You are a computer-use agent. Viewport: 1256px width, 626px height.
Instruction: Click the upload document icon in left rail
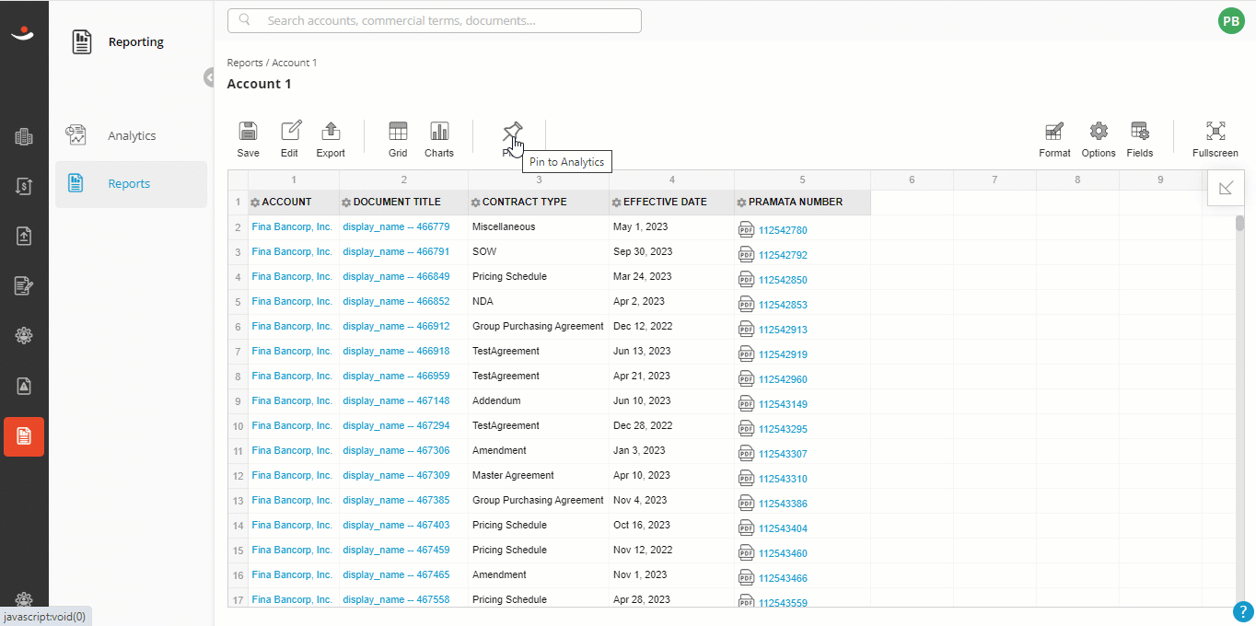click(24, 236)
